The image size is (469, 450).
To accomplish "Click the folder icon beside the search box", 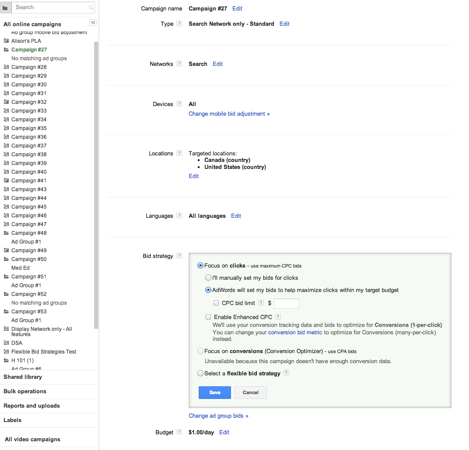I will pos(5,8).
